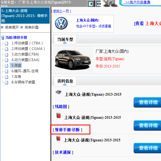This screenshot has height=161, width=161.
Task: Click 查看 上海大众 link at right
Action: click(147, 23)
